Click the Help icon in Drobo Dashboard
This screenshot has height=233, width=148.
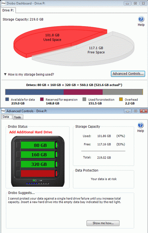pos(141,19)
